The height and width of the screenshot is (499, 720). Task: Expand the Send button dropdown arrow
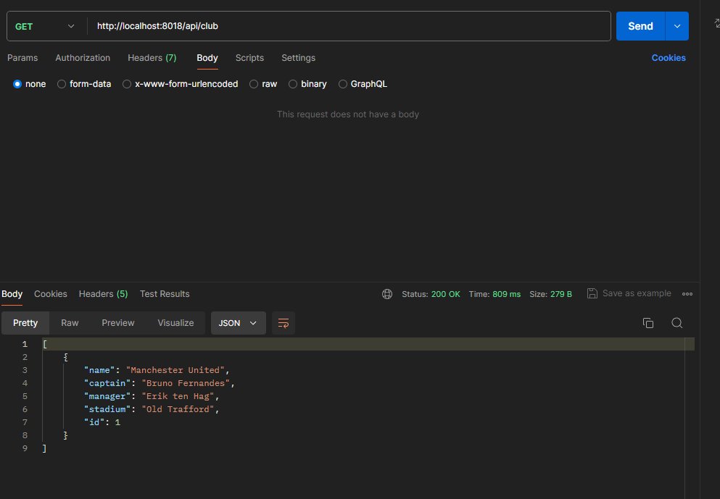tap(676, 26)
